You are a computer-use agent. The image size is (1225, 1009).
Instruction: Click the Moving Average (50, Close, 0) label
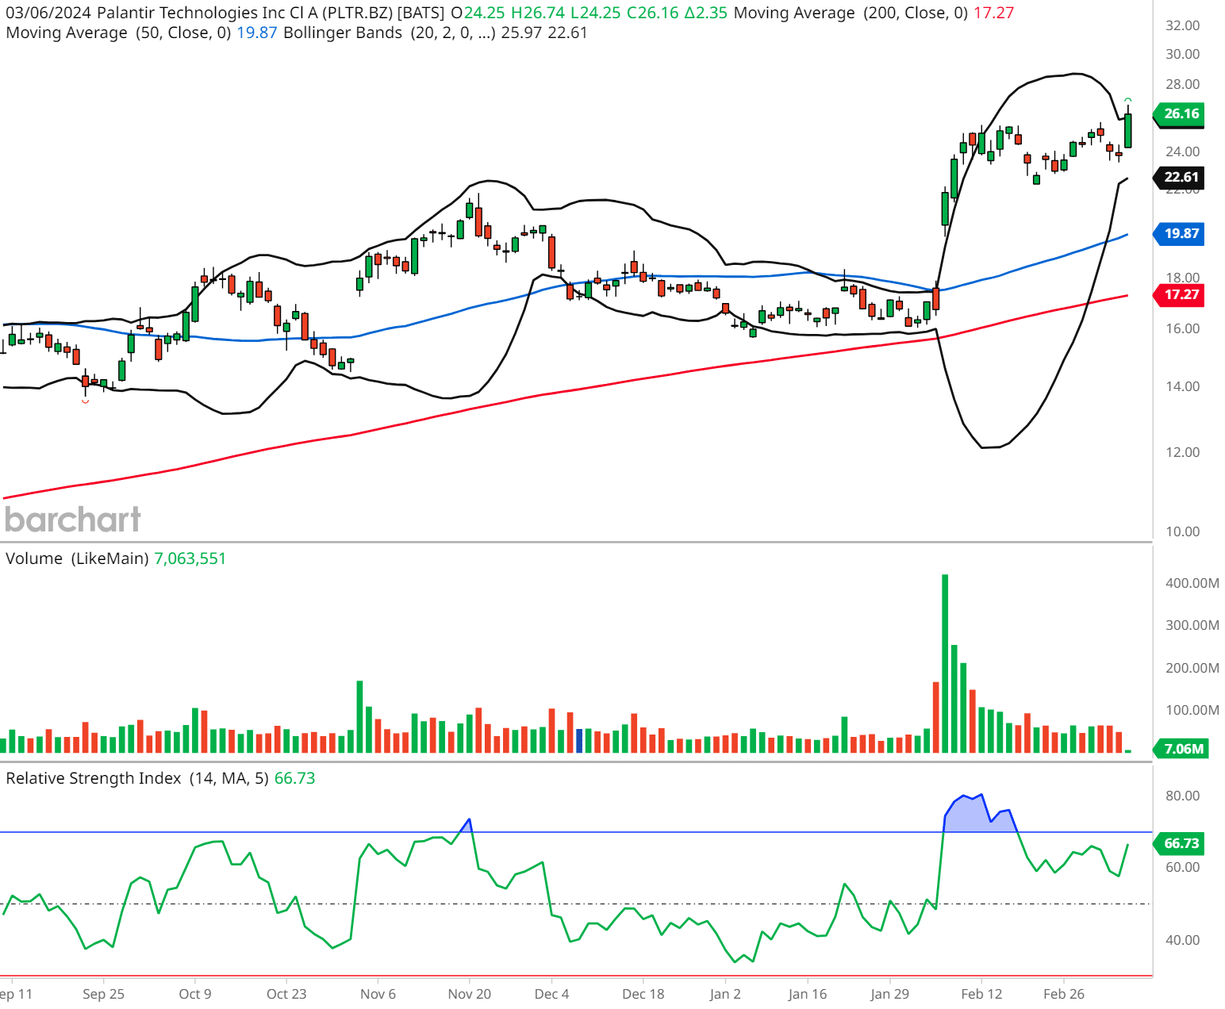[x=118, y=33]
